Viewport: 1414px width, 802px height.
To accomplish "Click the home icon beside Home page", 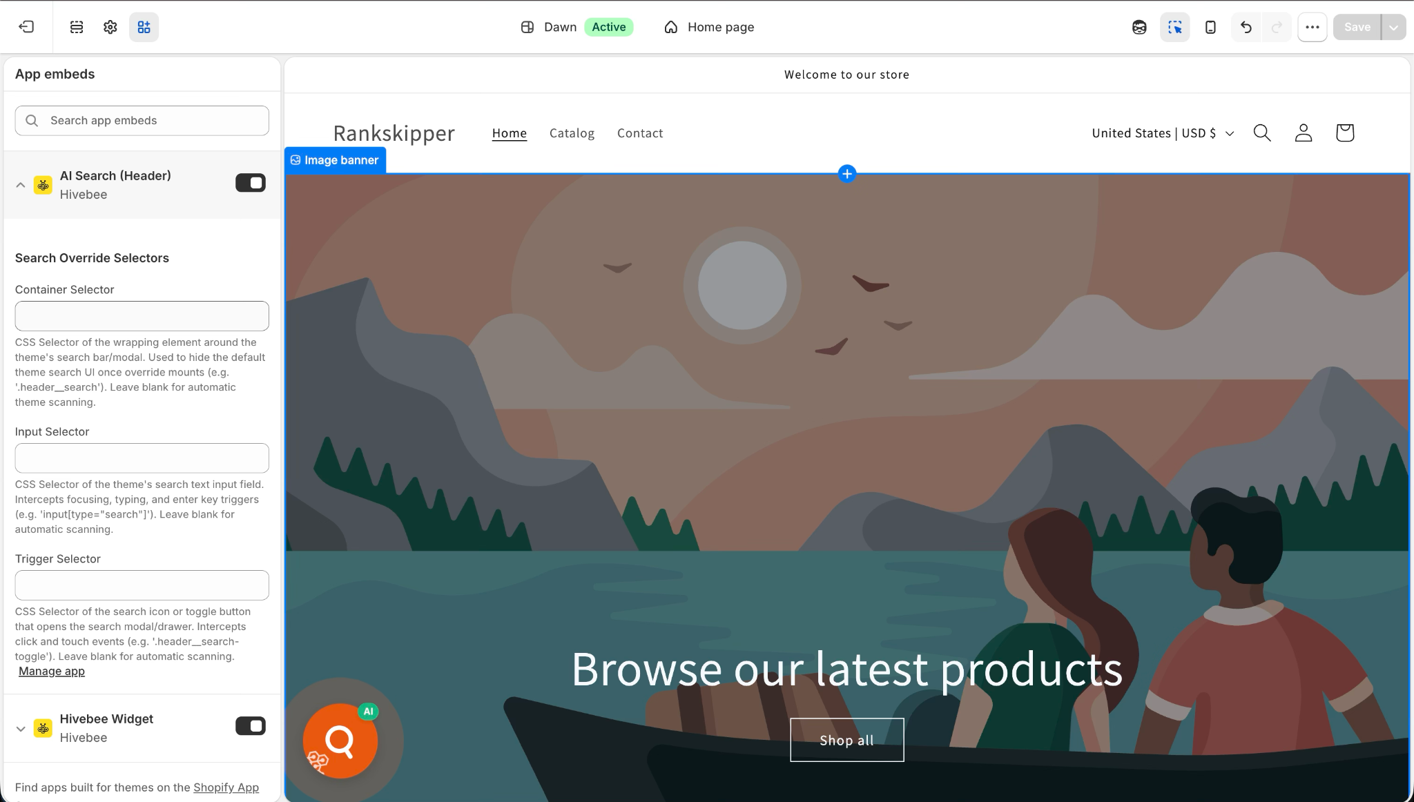I will (671, 27).
